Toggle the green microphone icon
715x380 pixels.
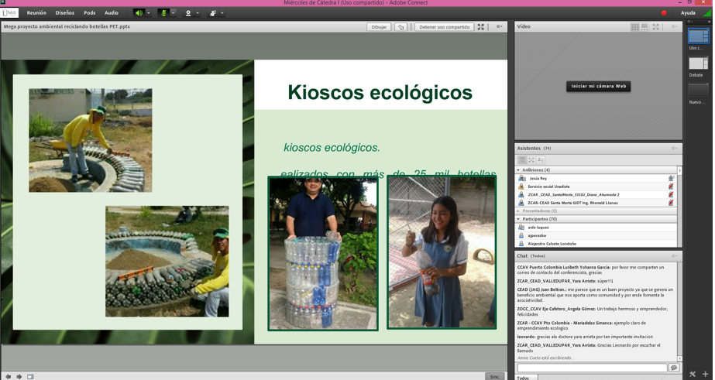[x=163, y=12]
